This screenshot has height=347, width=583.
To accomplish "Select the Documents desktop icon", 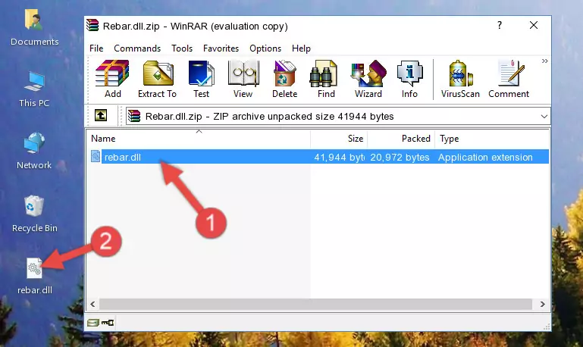I will pos(34,27).
